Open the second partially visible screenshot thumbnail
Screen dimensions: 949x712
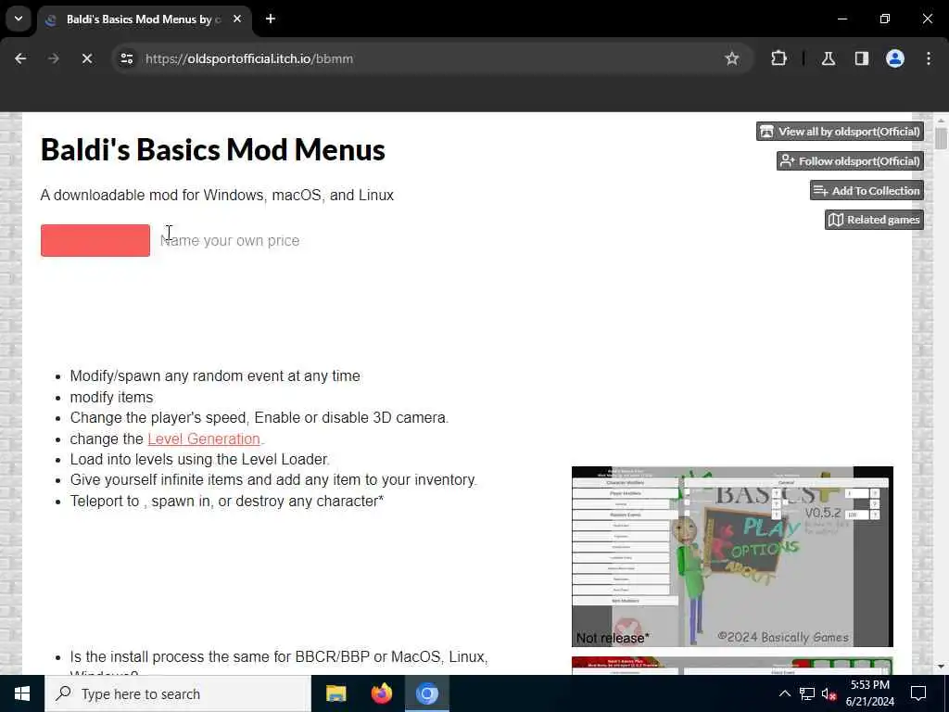[x=732, y=666]
